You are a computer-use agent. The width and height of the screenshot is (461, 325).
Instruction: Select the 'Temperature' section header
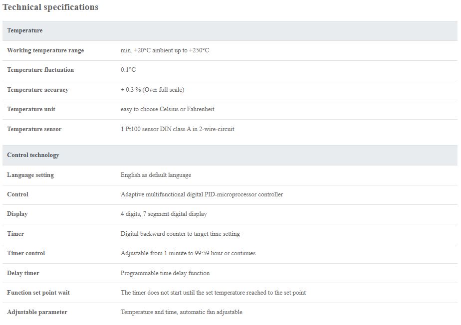pyautogui.click(x=230, y=30)
